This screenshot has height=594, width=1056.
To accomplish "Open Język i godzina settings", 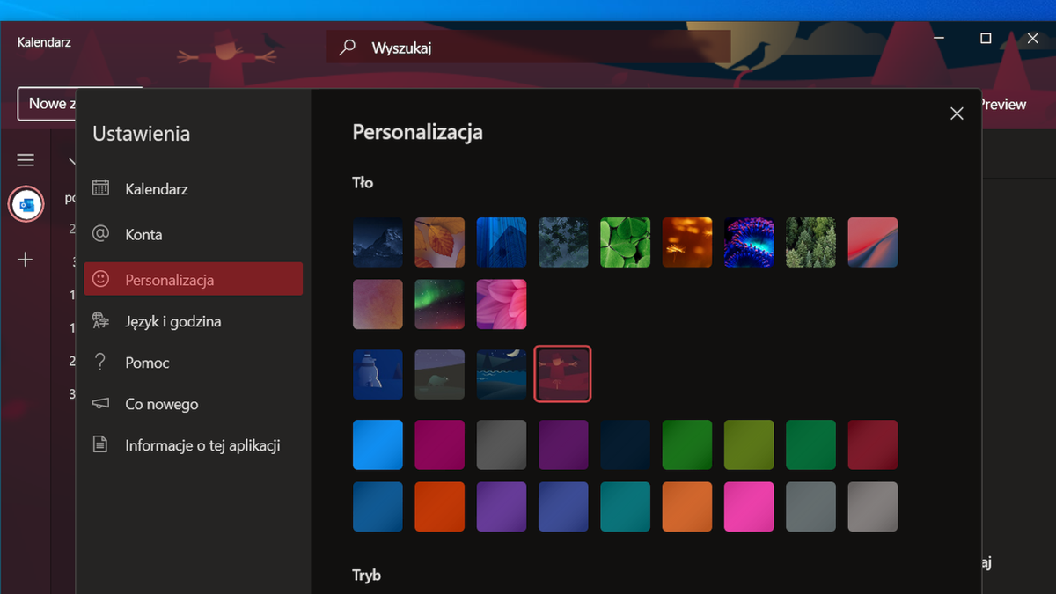I will [x=176, y=320].
